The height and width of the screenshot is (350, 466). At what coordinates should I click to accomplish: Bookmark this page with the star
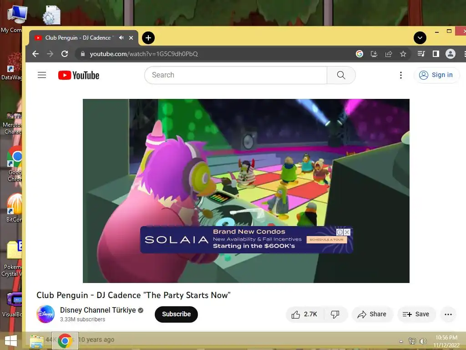(x=403, y=54)
